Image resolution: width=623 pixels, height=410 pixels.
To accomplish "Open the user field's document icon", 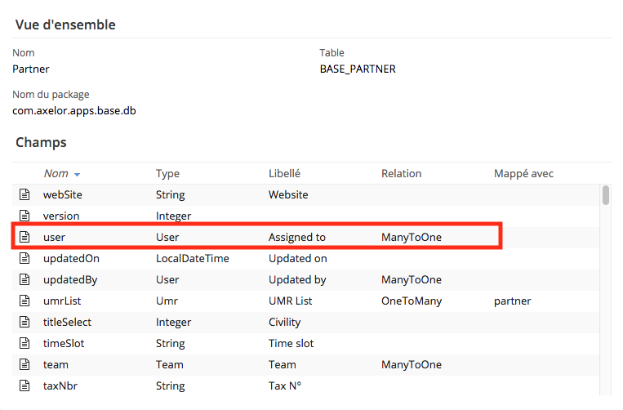I will pos(24,237).
